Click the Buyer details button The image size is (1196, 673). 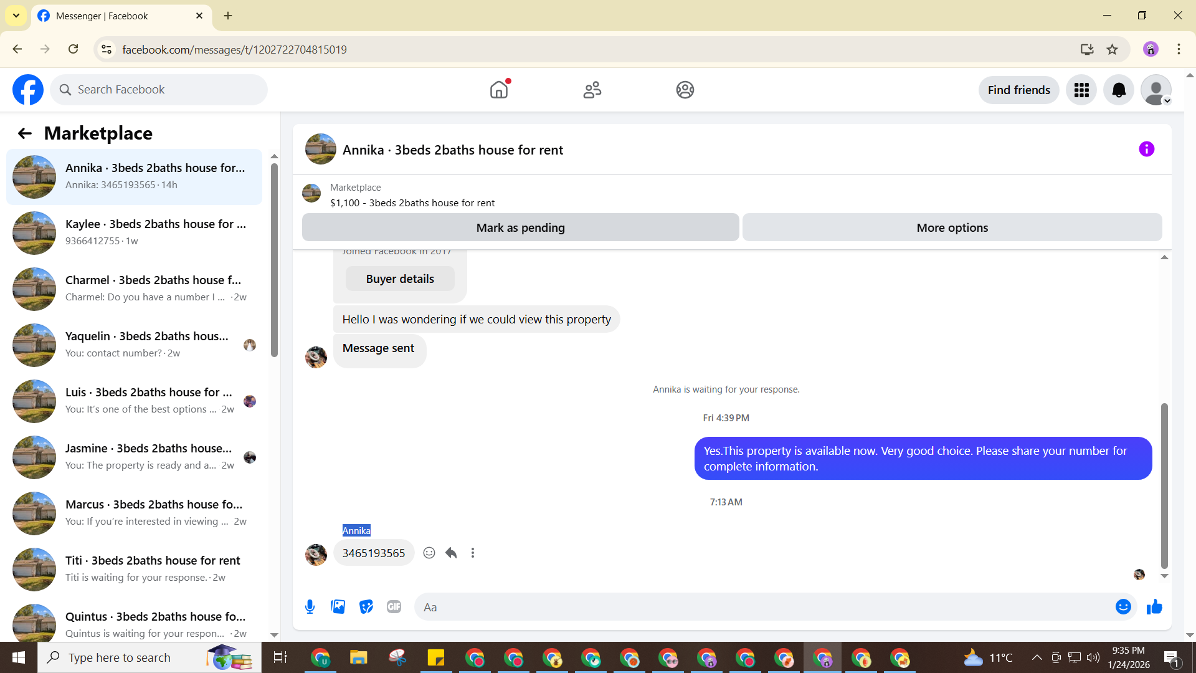[400, 279]
